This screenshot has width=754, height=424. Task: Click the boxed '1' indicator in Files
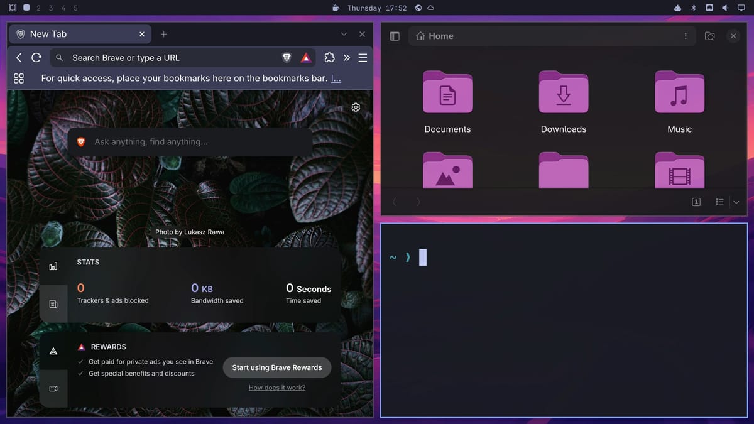coord(696,202)
